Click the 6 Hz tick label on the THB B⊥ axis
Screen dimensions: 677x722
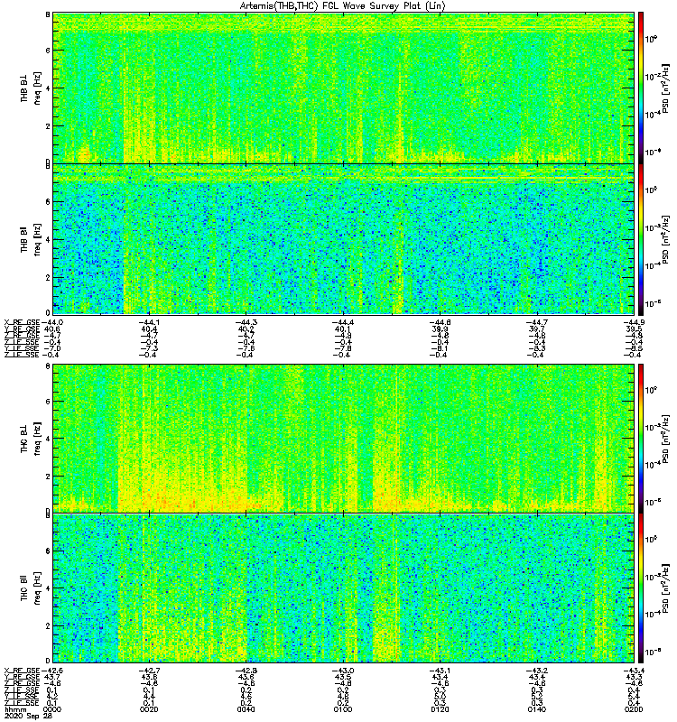48,51
